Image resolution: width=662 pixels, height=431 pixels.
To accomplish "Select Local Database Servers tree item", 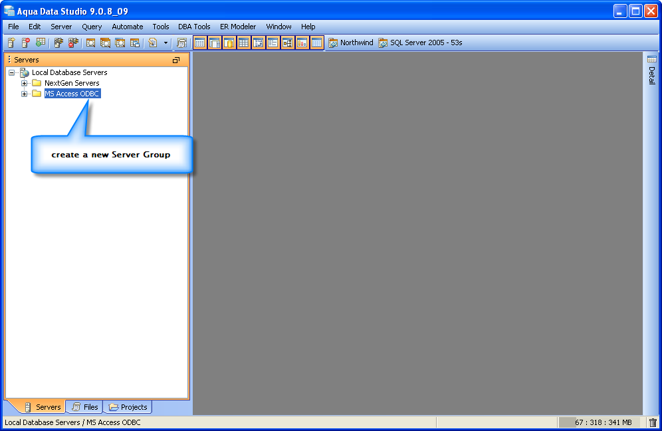I will coord(70,72).
